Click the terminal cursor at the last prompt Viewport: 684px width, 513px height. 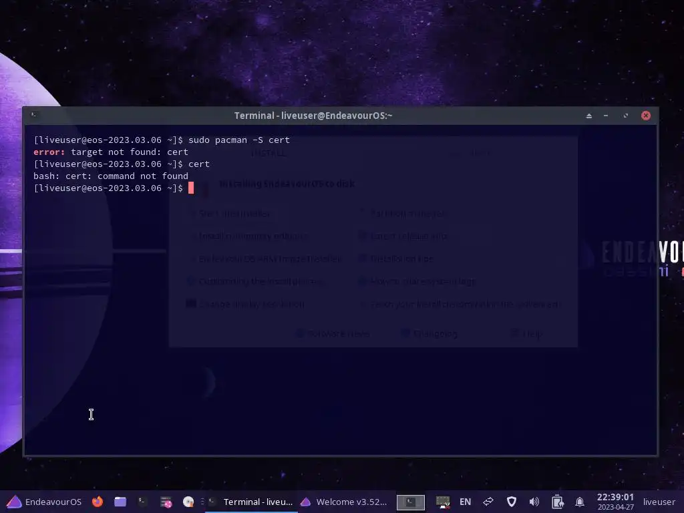point(191,188)
